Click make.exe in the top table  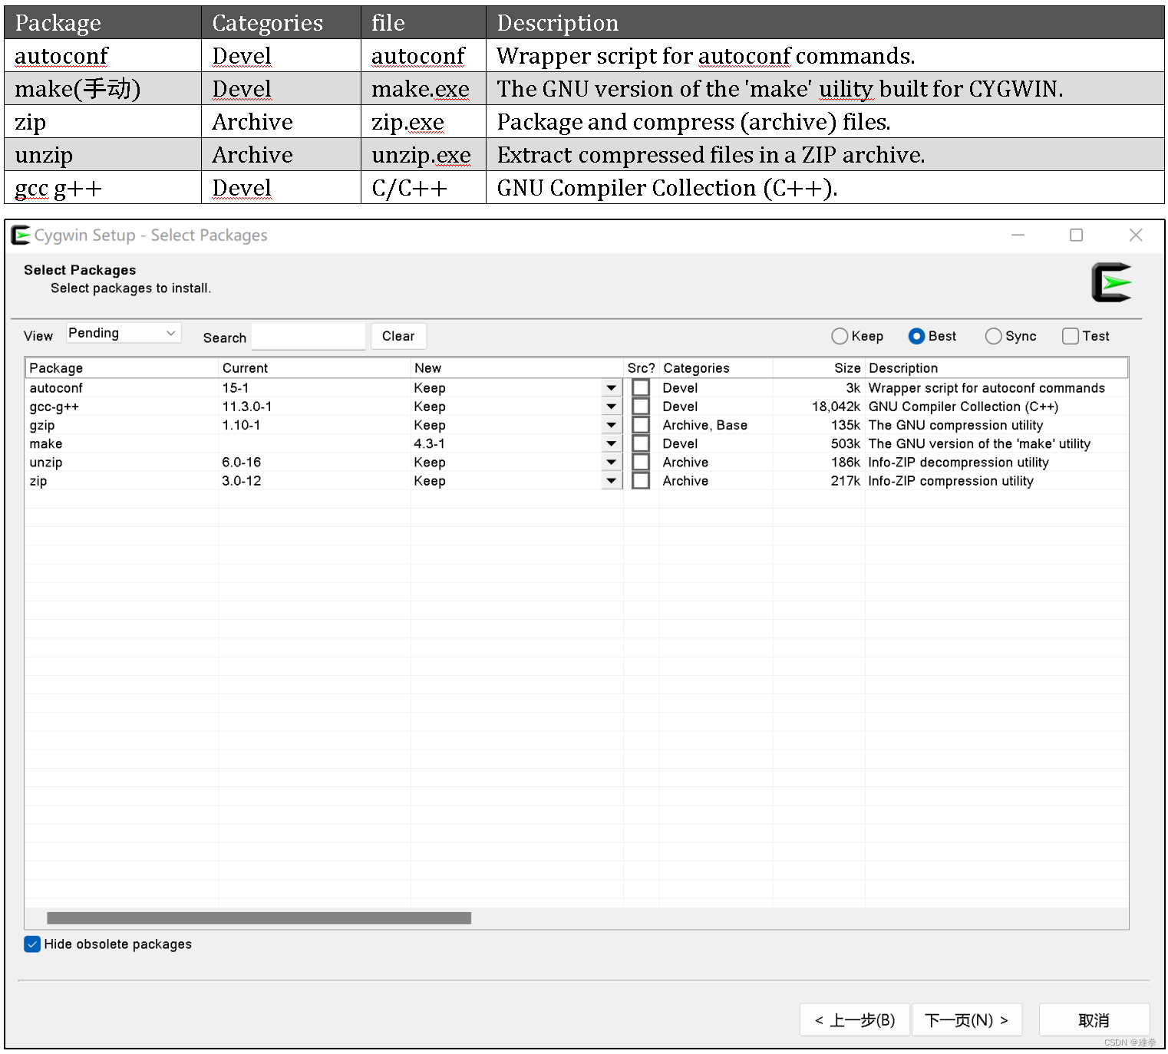pos(421,89)
